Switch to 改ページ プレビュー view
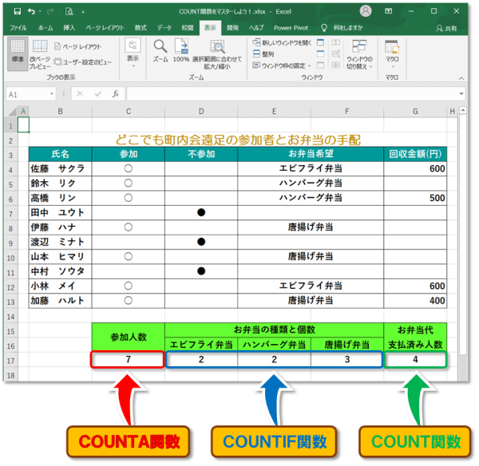479x466 pixels. (x=40, y=54)
